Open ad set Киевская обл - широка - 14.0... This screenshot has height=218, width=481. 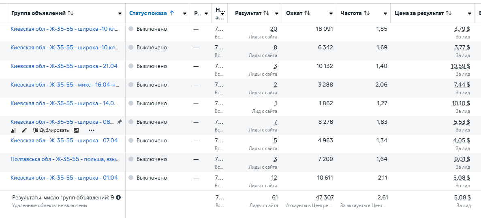[x=64, y=104]
